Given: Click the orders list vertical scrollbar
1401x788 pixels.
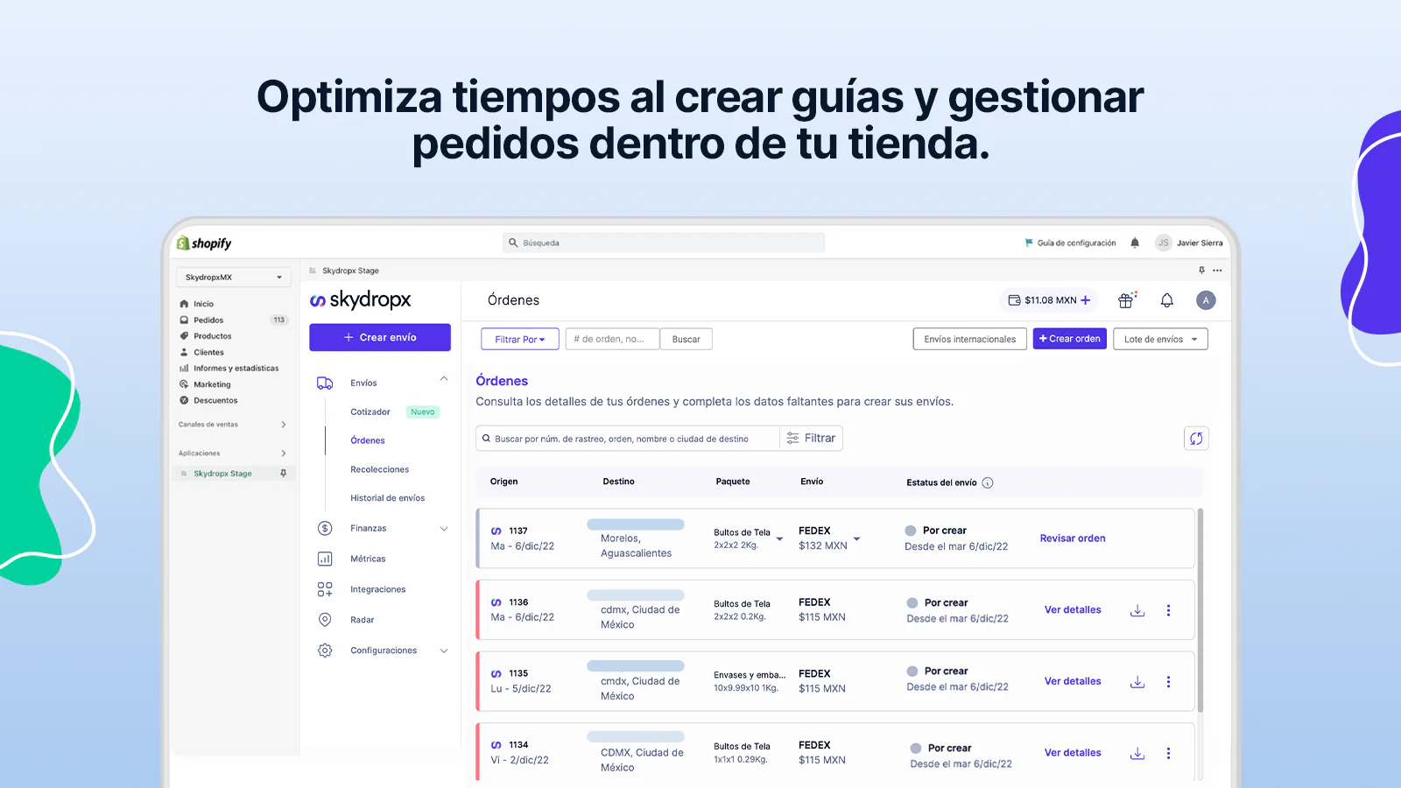Looking at the screenshot, I should (1200, 610).
